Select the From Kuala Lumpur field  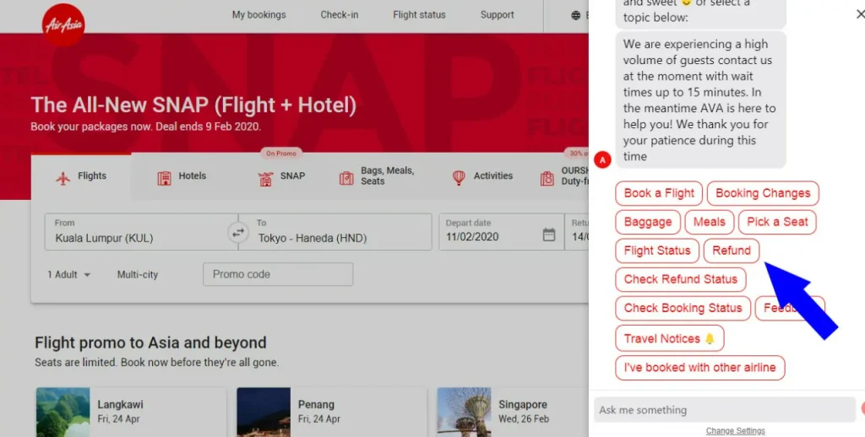click(141, 232)
